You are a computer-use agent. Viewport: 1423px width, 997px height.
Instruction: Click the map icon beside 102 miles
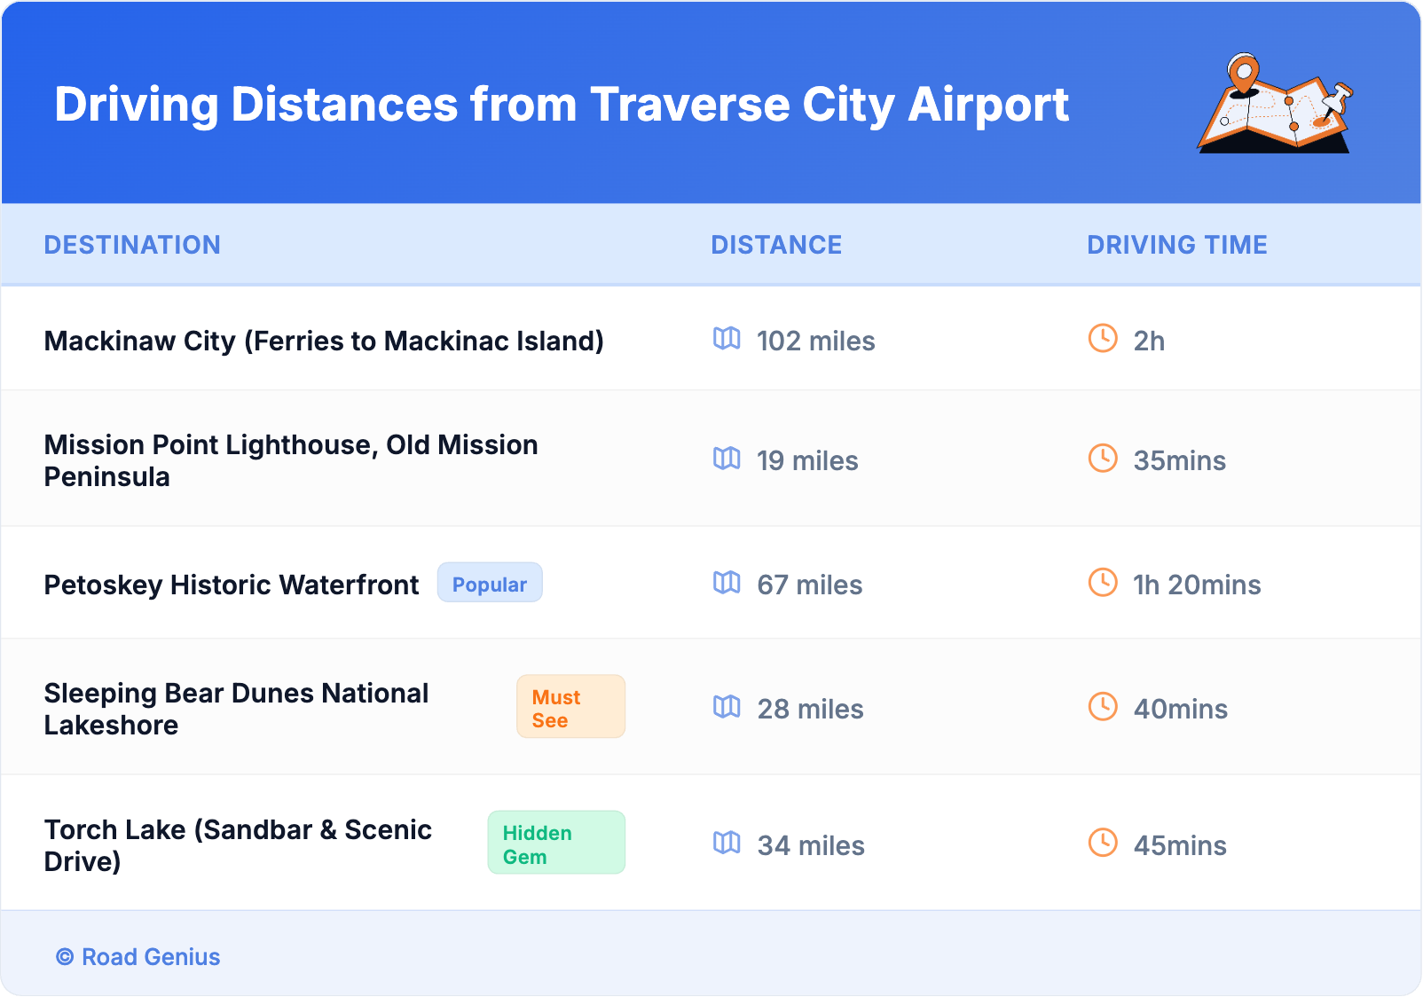coord(727,339)
